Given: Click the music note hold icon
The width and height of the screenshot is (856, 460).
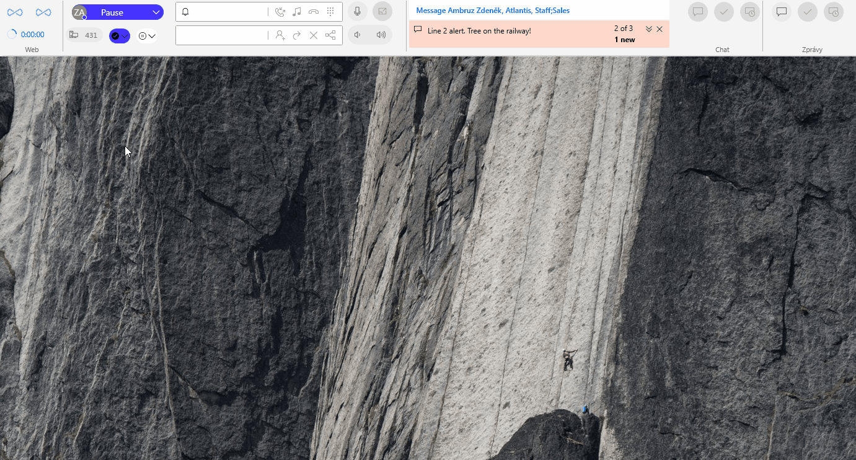Looking at the screenshot, I should (297, 12).
